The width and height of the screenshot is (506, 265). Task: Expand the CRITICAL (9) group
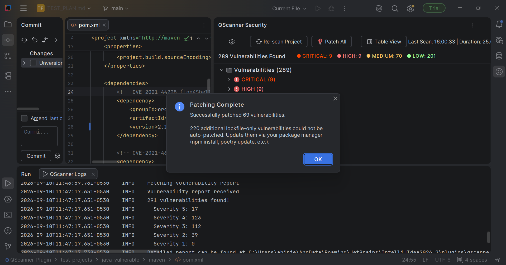click(229, 80)
